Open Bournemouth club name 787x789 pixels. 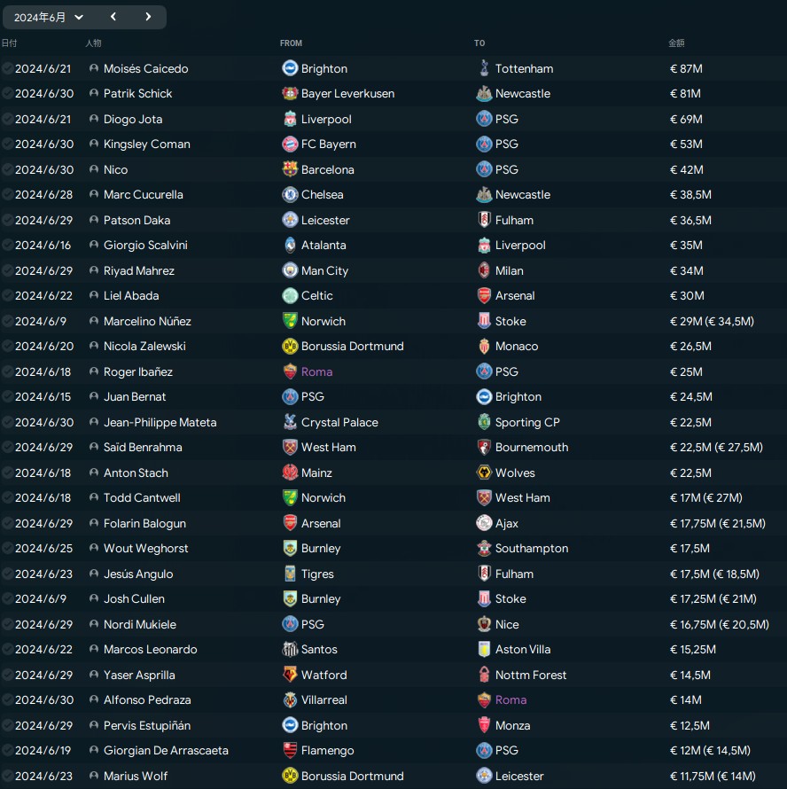(x=532, y=447)
